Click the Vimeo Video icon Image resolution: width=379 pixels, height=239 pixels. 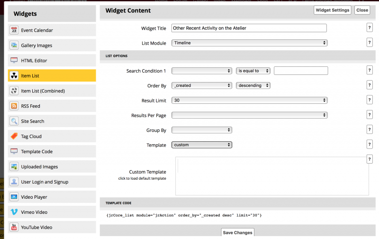(14, 212)
